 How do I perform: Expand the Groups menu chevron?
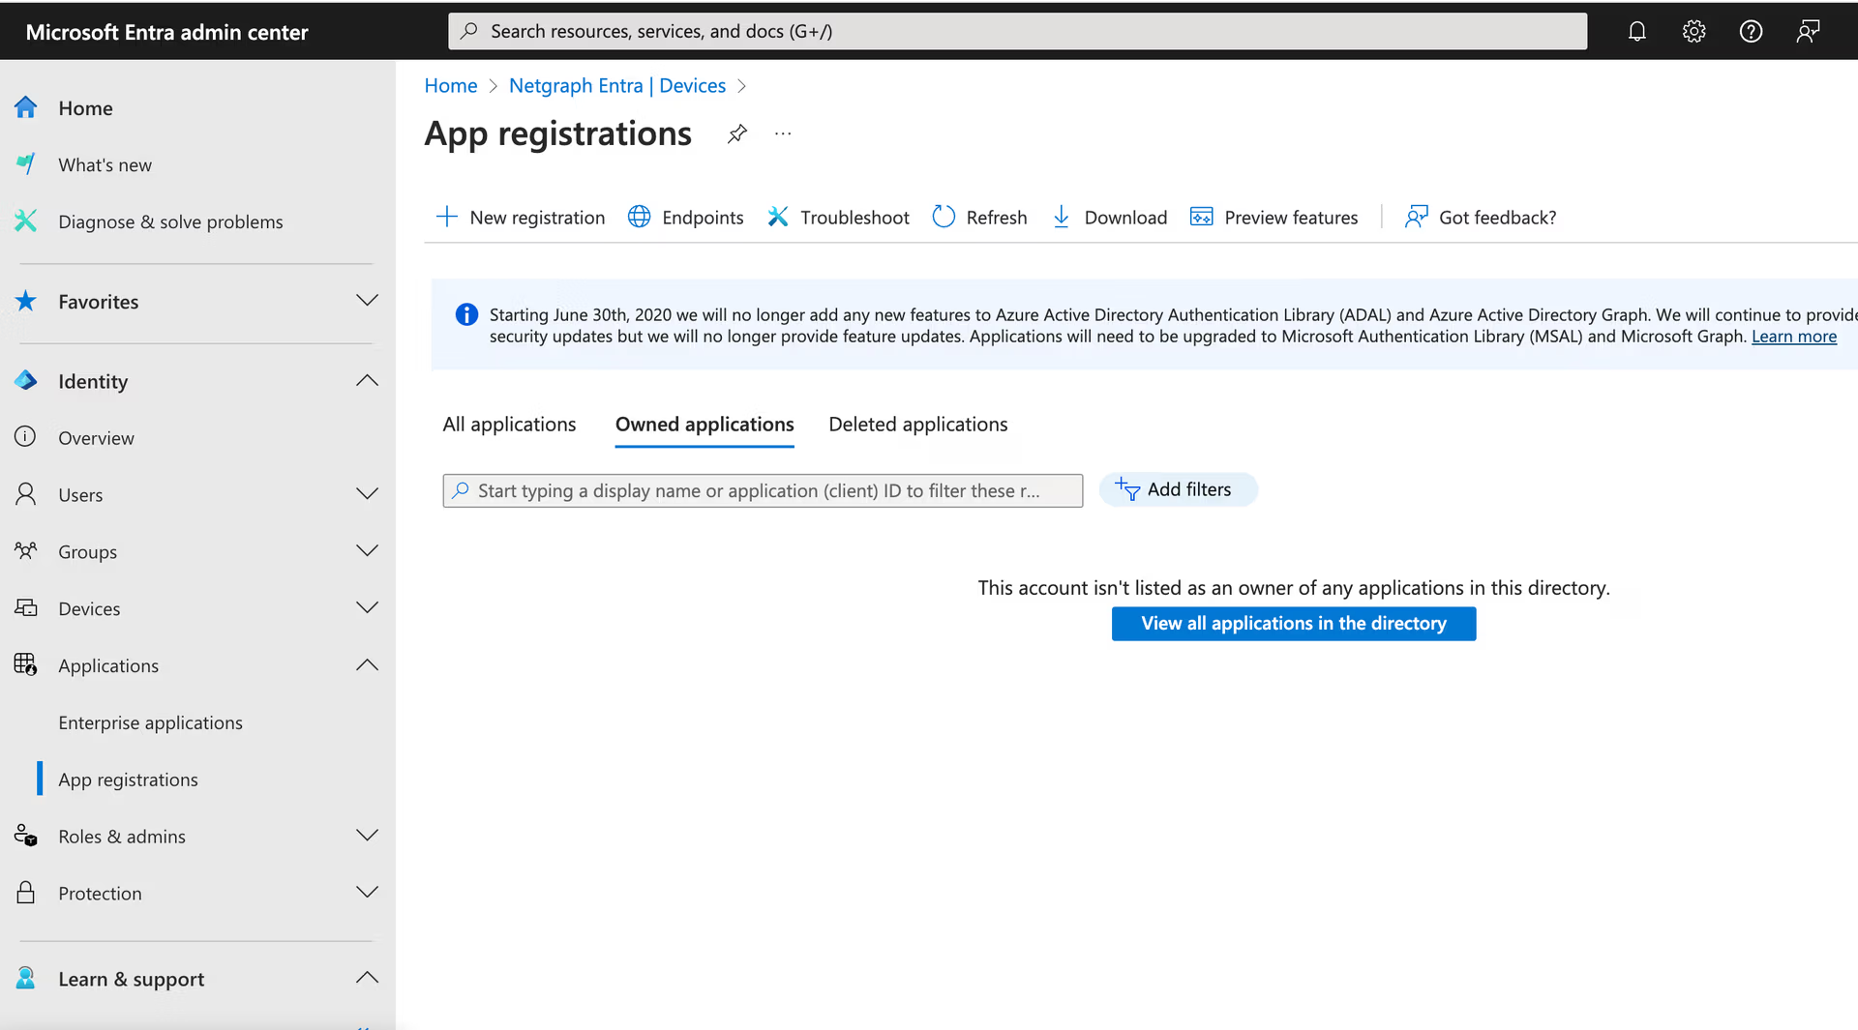367,551
